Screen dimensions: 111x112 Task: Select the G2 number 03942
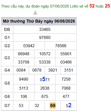[x=29, y=46]
